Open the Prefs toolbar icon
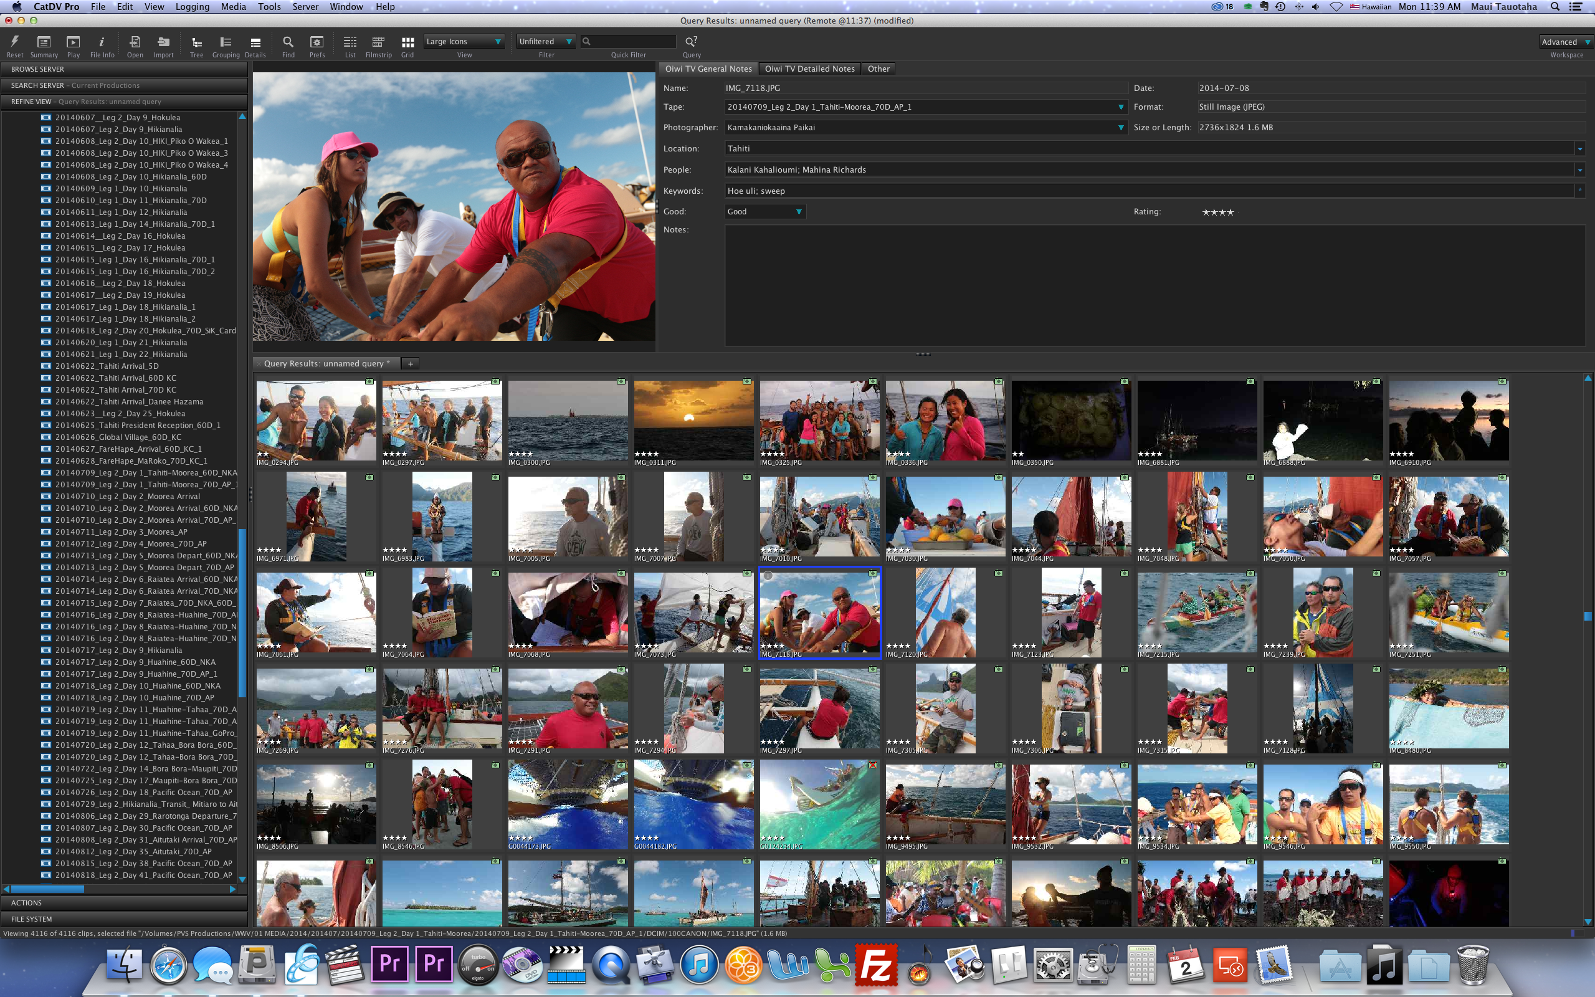 coord(317,42)
